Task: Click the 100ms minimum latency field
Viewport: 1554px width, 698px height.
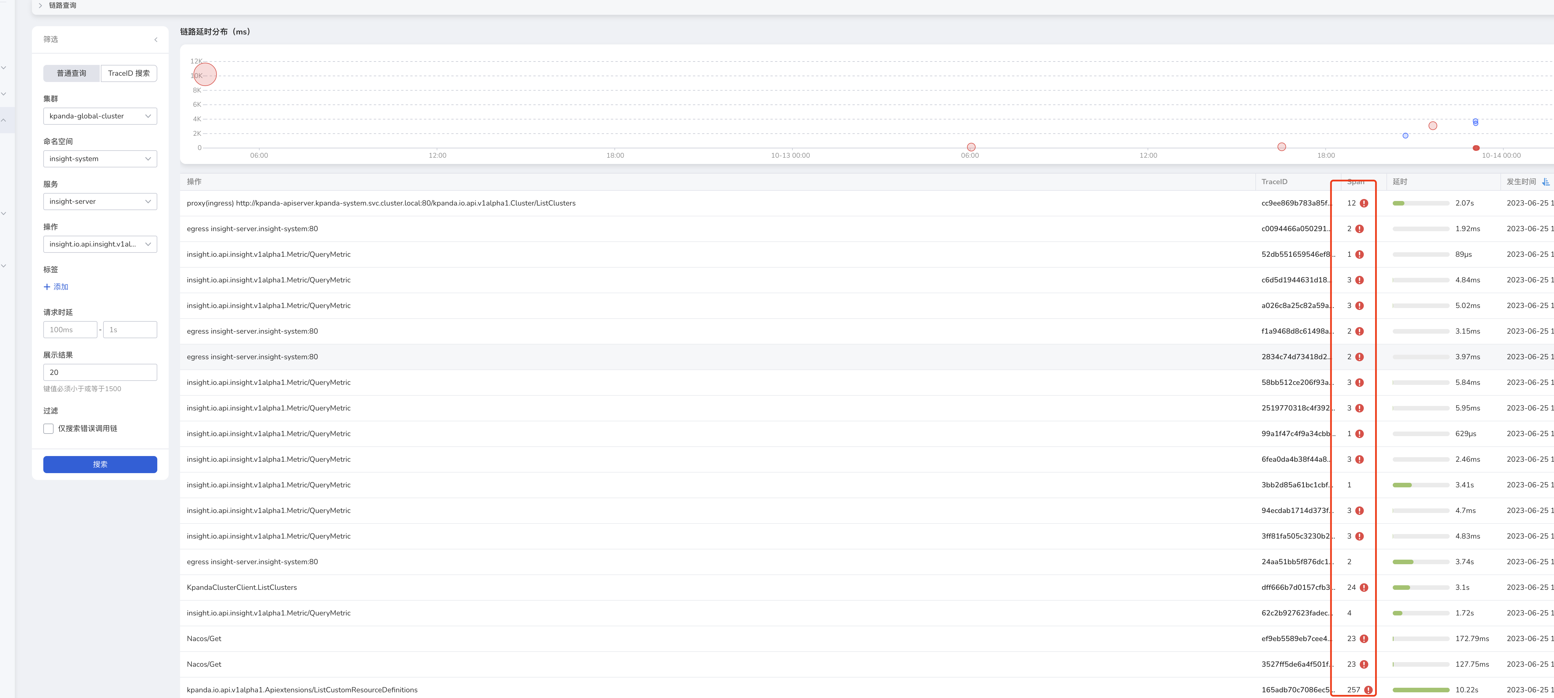Action: pyautogui.click(x=70, y=330)
